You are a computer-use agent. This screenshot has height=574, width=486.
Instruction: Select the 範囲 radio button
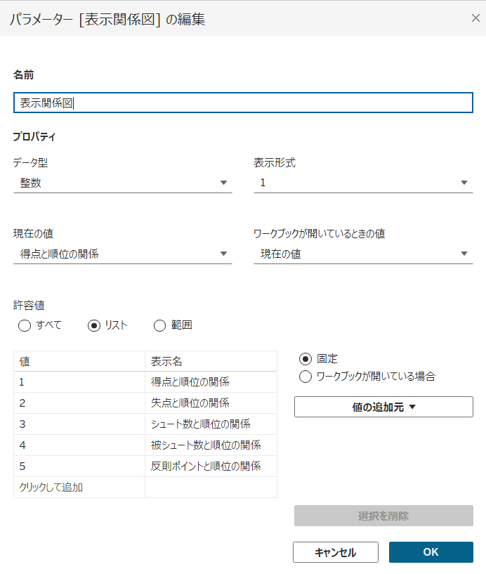click(x=159, y=325)
